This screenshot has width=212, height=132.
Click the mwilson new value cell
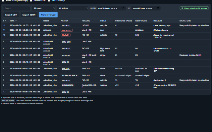tap(139, 30)
